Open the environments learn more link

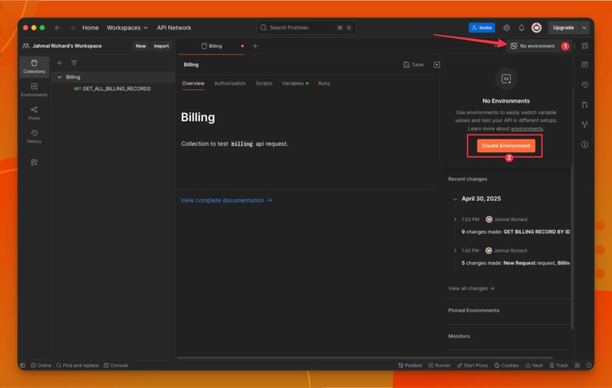coord(527,129)
